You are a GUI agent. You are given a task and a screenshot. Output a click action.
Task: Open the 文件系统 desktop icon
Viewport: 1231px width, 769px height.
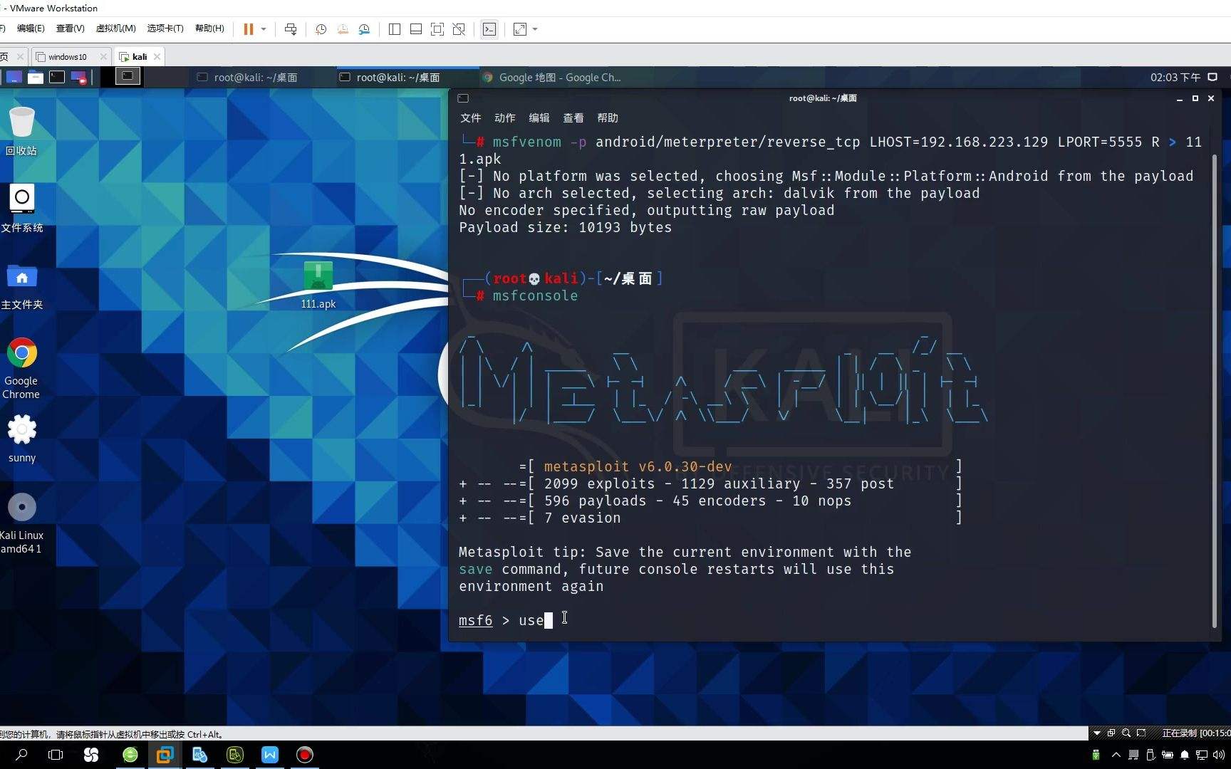point(21,208)
